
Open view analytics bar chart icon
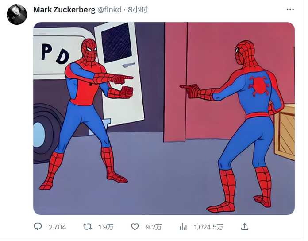183,227
